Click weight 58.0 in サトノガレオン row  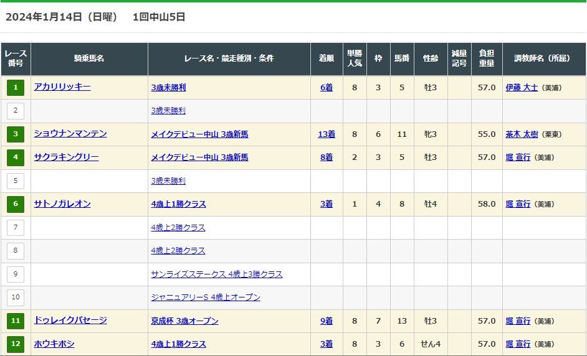[x=487, y=204]
